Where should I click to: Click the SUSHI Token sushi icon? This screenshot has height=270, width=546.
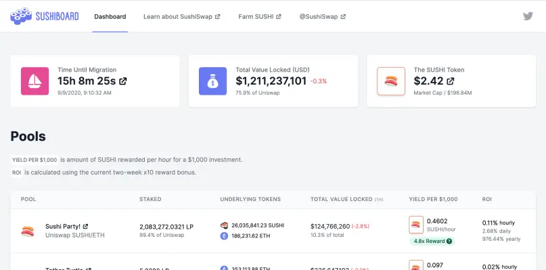(x=391, y=81)
